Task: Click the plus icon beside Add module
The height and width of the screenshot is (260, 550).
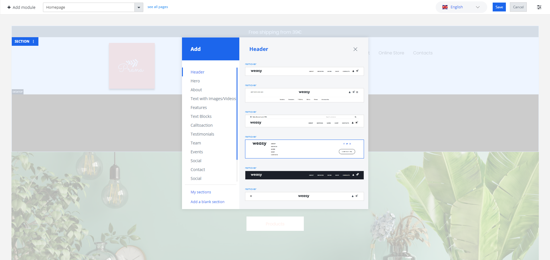Action: 9,7
